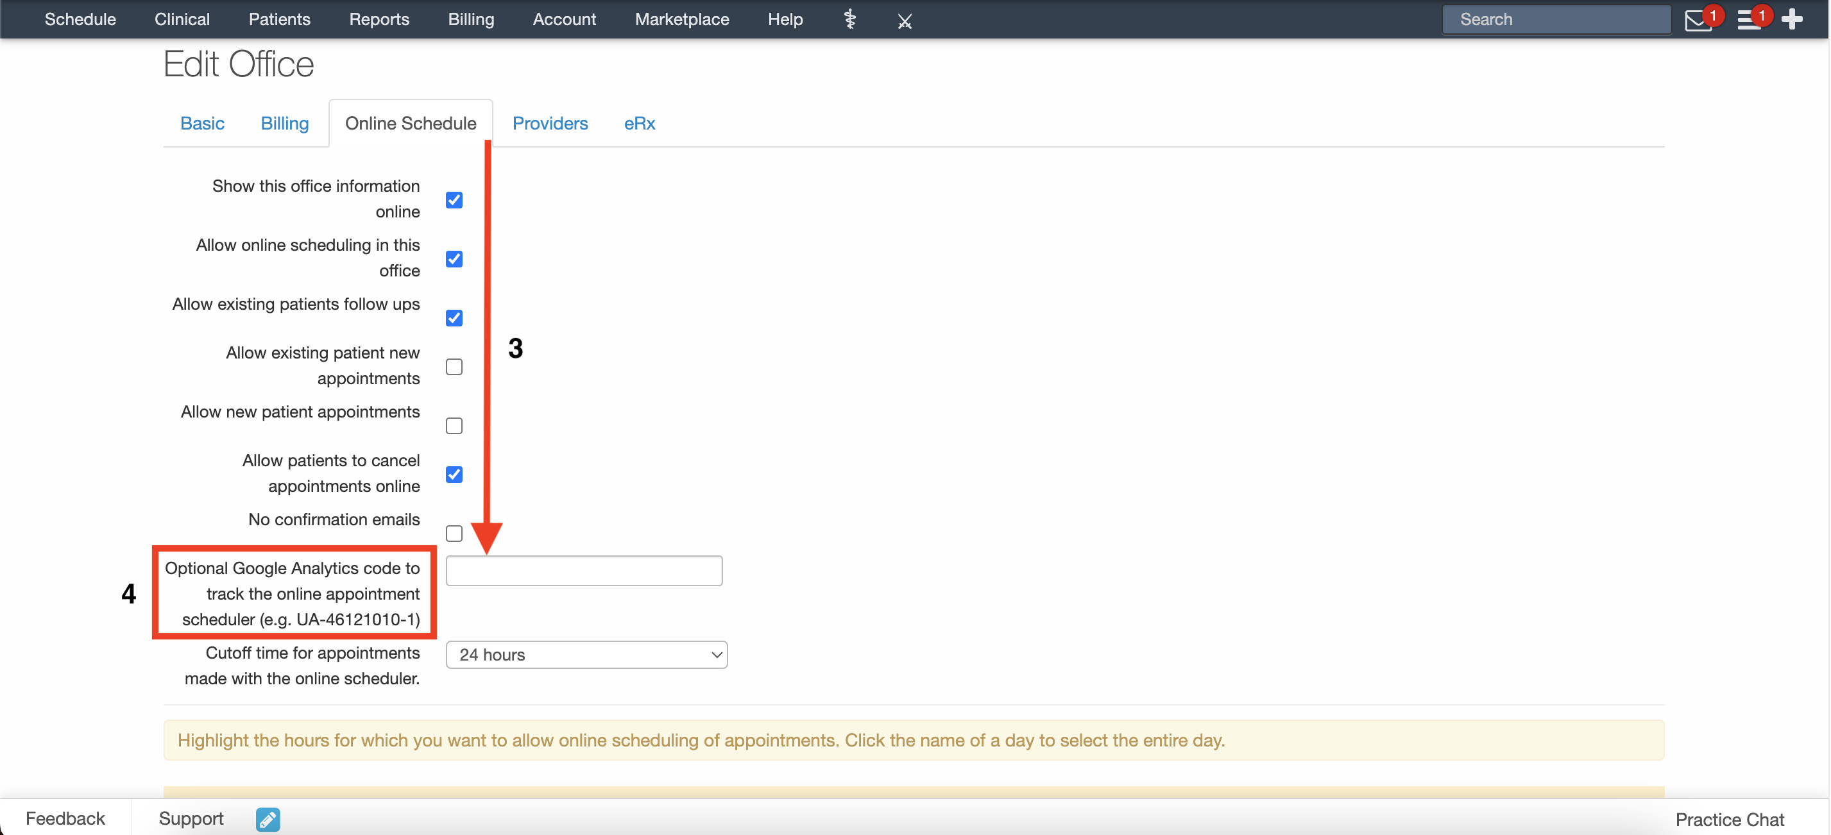Click the caduceus medical icon in navbar
The image size is (1831, 835).
pos(849,19)
